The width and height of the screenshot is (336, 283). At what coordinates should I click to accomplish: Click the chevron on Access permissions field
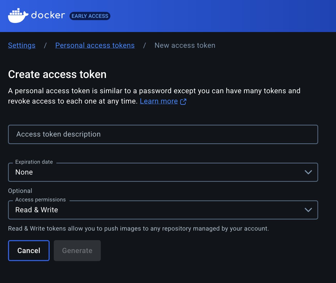pos(308,210)
